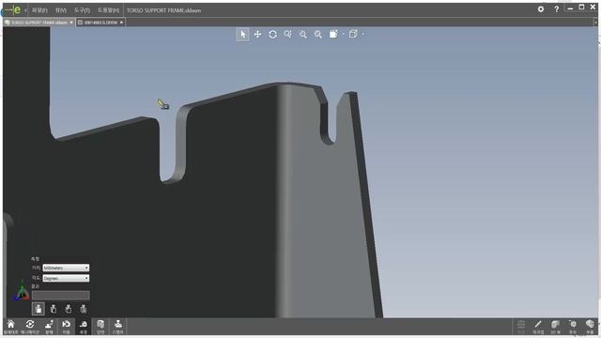Screen dimensions: 601x338
Task: Click the Animate play tool
Action: click(29, 327)
